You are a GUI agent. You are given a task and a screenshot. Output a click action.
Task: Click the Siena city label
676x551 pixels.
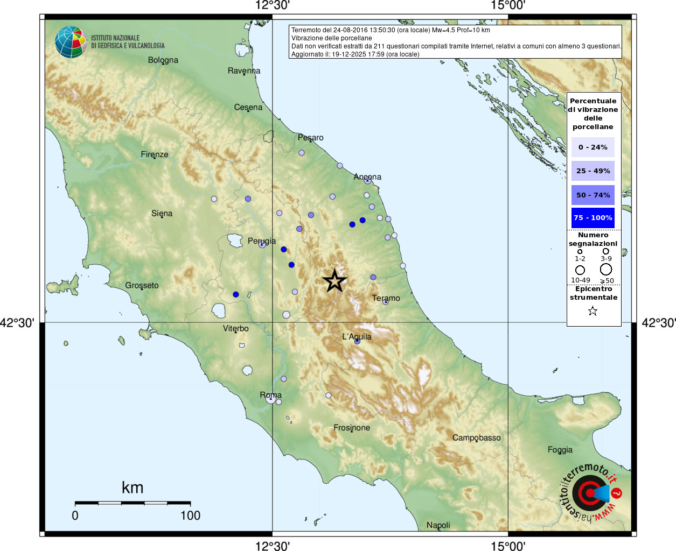(x=162, y=213)
